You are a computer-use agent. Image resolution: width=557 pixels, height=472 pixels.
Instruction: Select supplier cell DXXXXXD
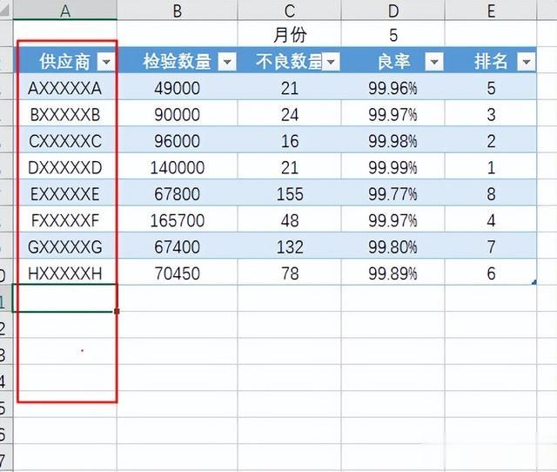(x=65, y=166)
